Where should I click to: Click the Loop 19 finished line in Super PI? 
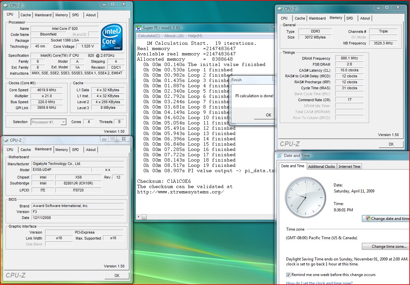[x=190, y=165]
